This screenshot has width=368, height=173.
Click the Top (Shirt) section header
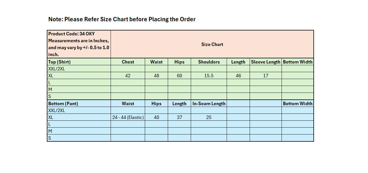pyautogui.click(x=59, y=62)
